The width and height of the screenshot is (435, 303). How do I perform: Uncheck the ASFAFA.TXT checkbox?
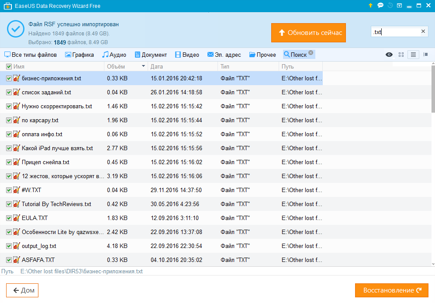click(9, 260)
